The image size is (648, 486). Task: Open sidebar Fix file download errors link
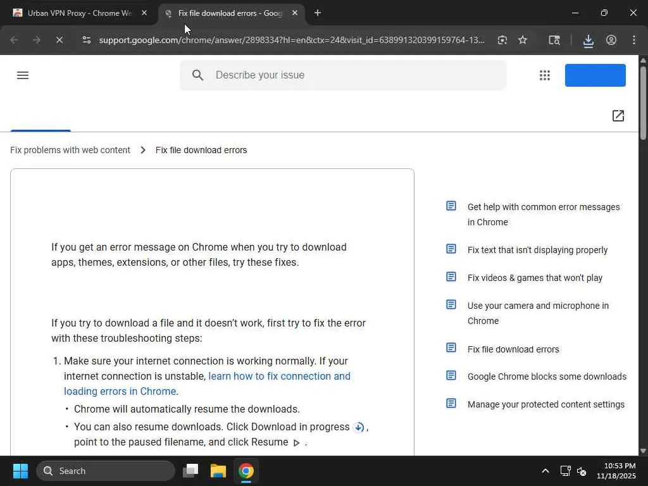(513, 349)
